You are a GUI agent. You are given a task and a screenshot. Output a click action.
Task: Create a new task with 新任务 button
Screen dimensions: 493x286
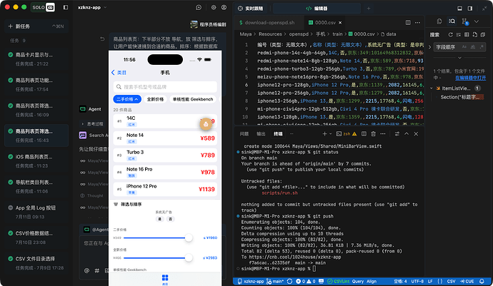pos(36,26)
